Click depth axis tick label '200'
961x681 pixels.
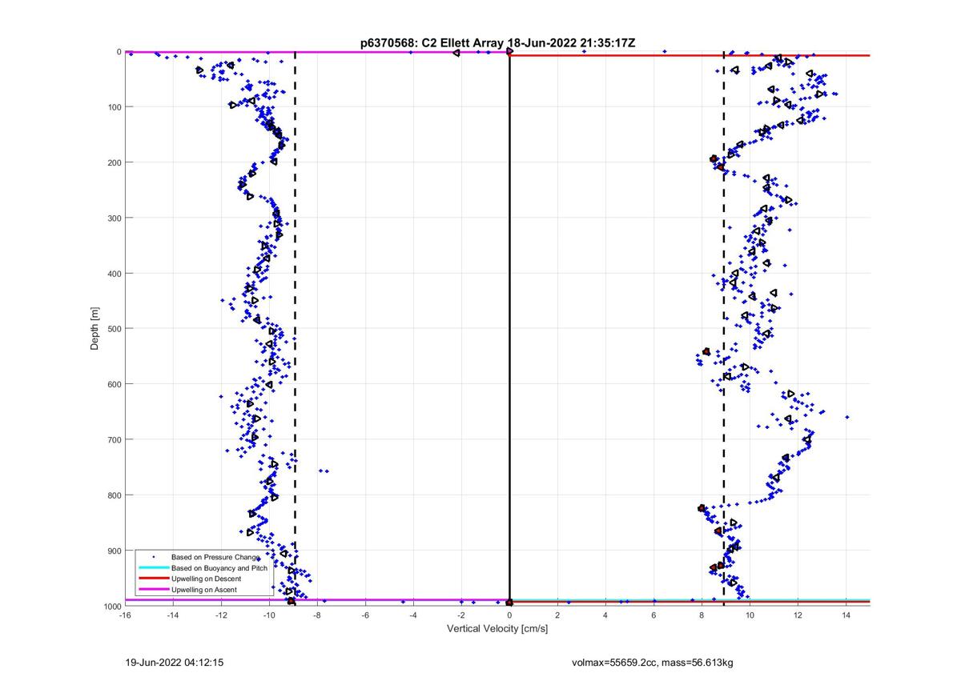click(114, 162)
